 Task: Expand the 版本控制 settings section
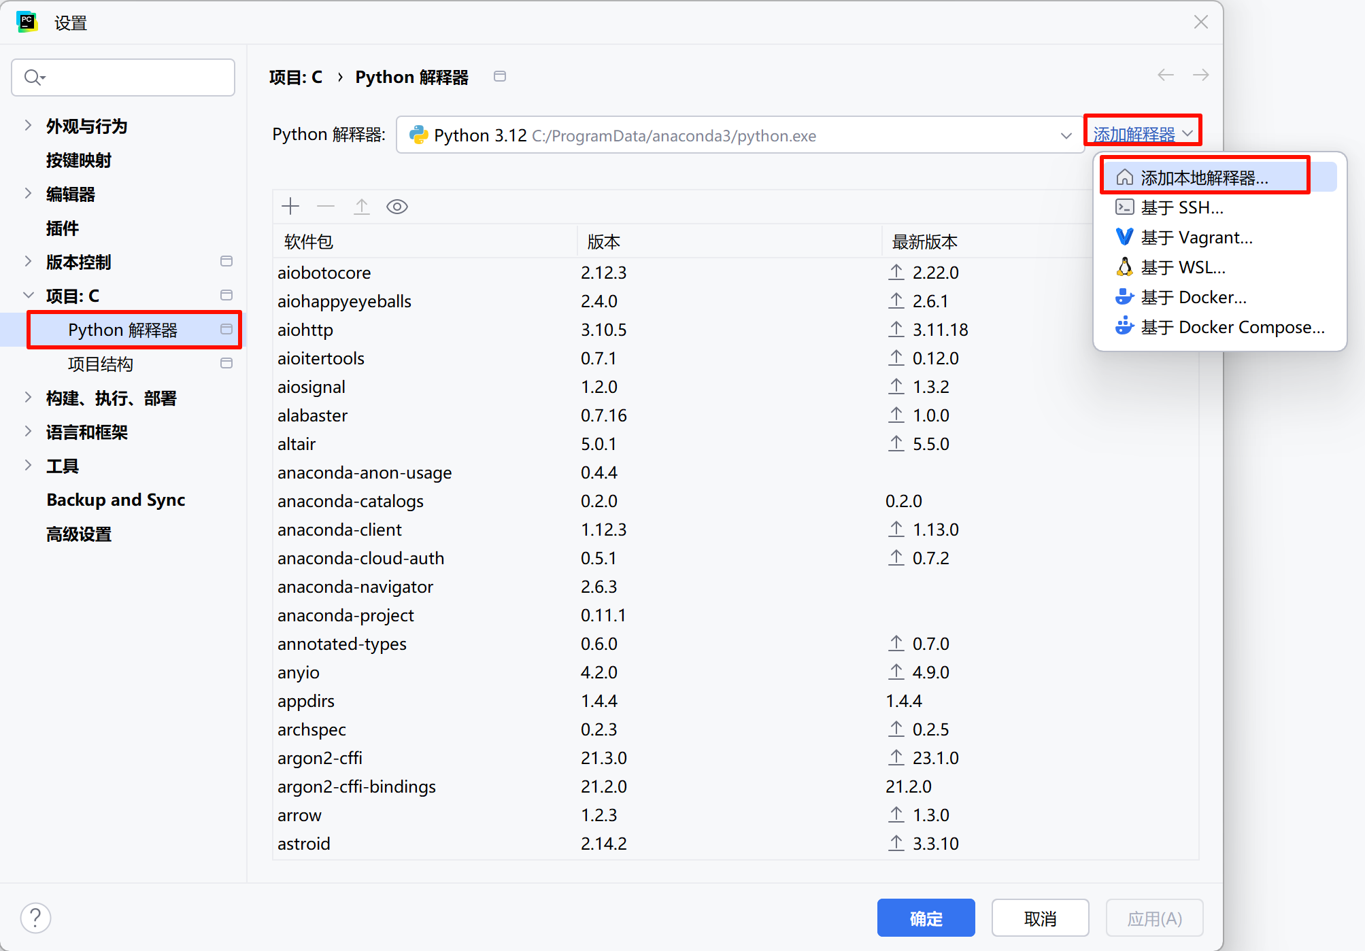(x=28, y=262)
